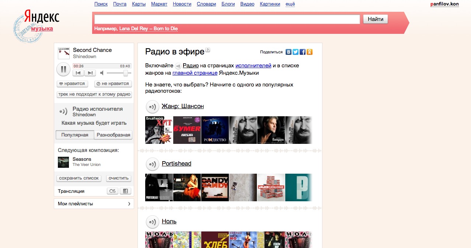This screenshot has width=471, height=248.
Task: Open the Catalogue album cover
Action: 271,187
